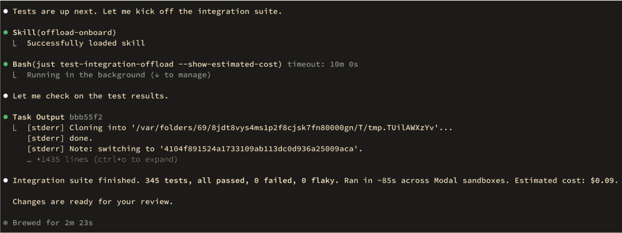Viewport: 622px width, 233px height.
Task: Click the task ID bbb55f2
Action: coord(86,117)
